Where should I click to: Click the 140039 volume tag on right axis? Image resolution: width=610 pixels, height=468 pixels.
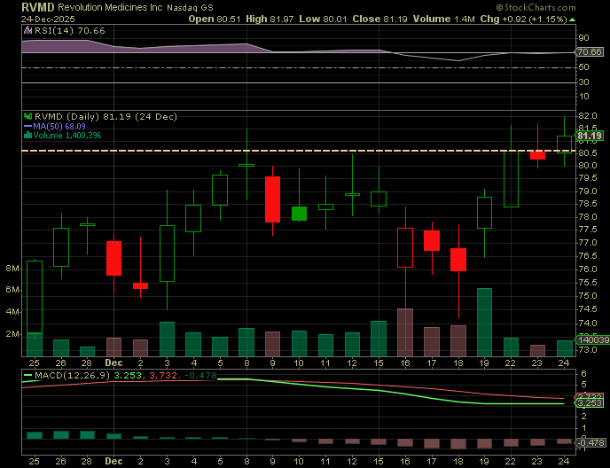click(593, 340)
